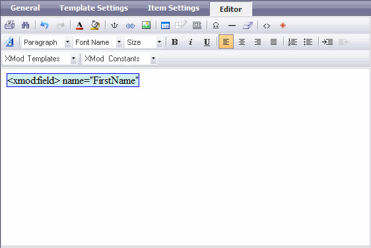The width and height of the screenshot is (371, 248).
Task: Insert a table
Action: click(x=165, y=25)
